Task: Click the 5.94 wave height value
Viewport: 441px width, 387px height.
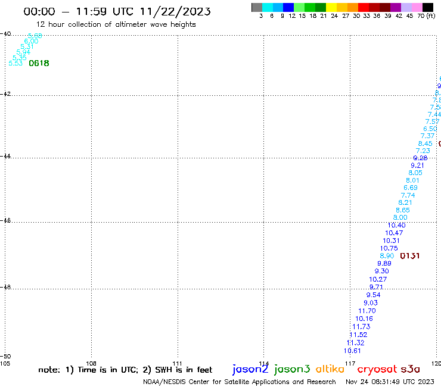Action: tap(23, 52)
